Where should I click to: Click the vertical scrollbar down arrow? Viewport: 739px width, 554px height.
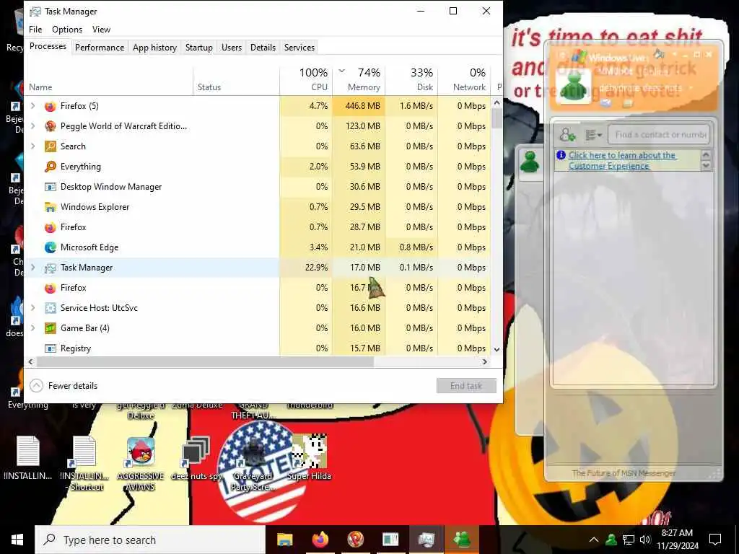tap(497, 350)
